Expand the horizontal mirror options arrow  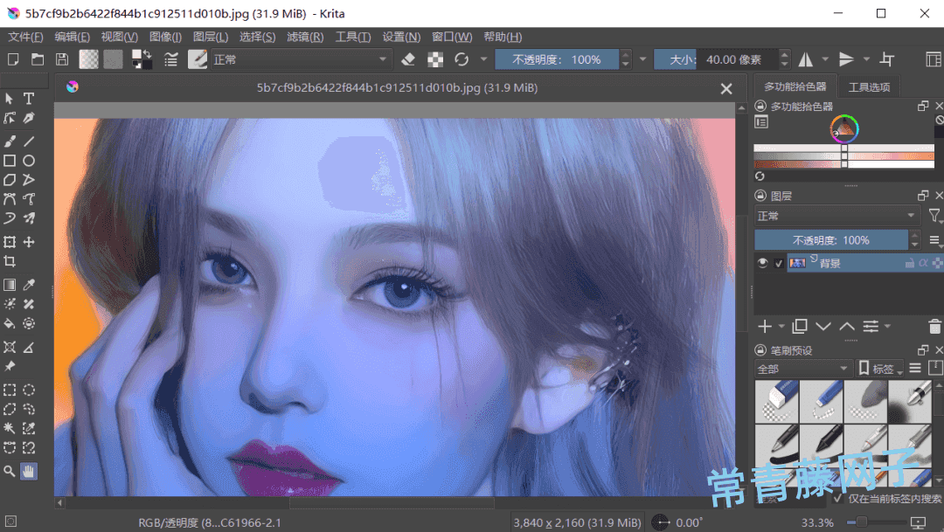pos(825,59)
